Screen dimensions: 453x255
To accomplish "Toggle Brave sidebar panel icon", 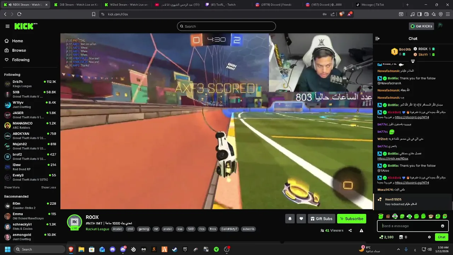I will click(x=419, y=14).
